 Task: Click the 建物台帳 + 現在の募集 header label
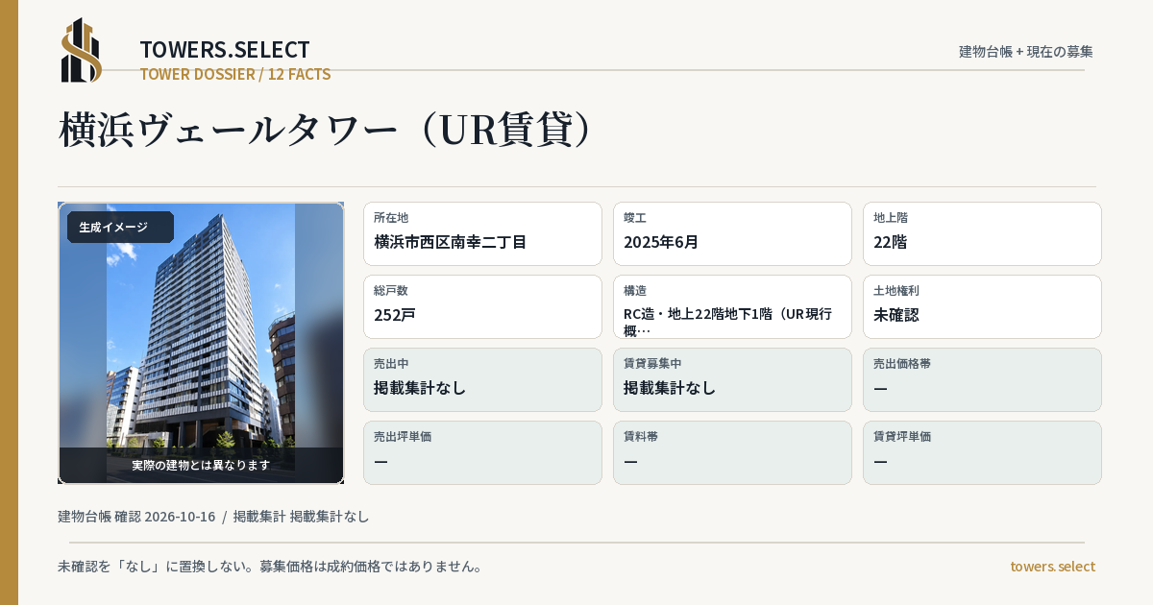(1026, 51)
